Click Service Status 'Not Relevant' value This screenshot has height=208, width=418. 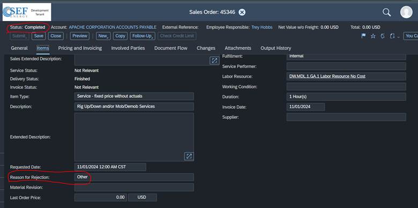86,70
